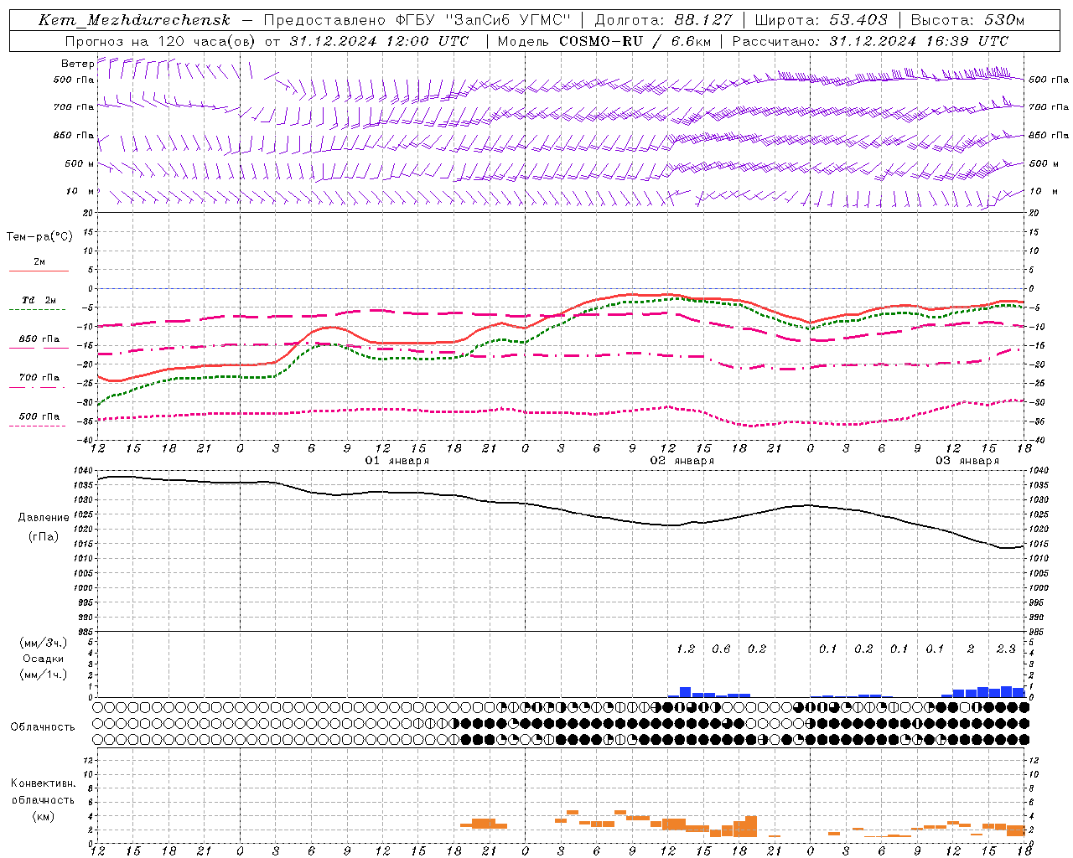This screenshot has width=1073, height=858.
Task: Click the Тем-ра(°C) panel label
Action: pyautogui.click(x=39, y=237)
